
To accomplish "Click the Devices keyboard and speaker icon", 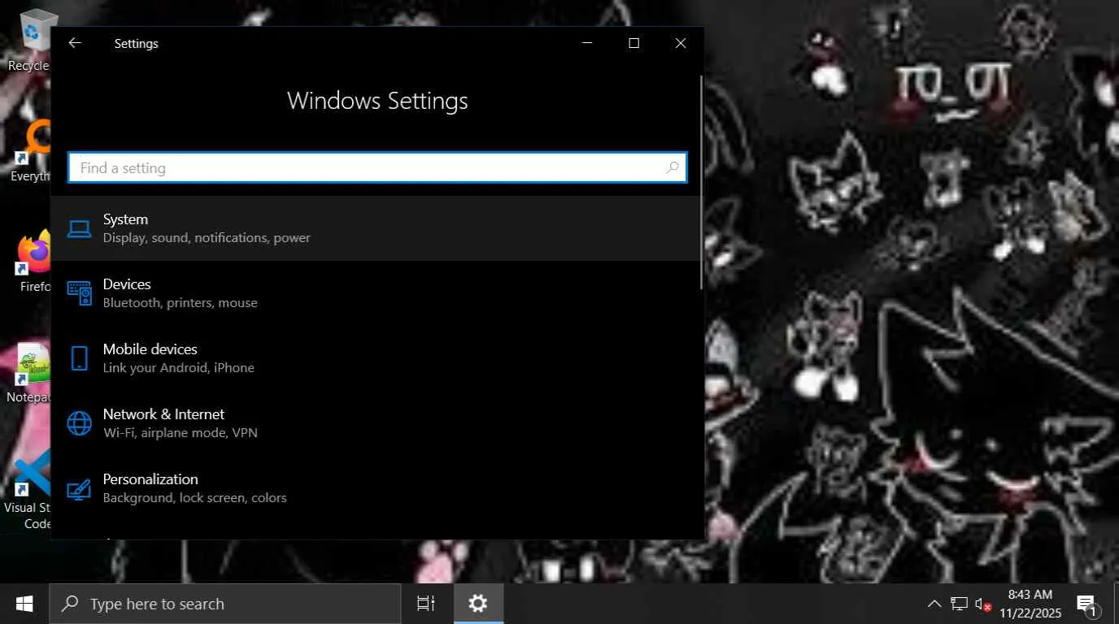I will coord(79,293).
